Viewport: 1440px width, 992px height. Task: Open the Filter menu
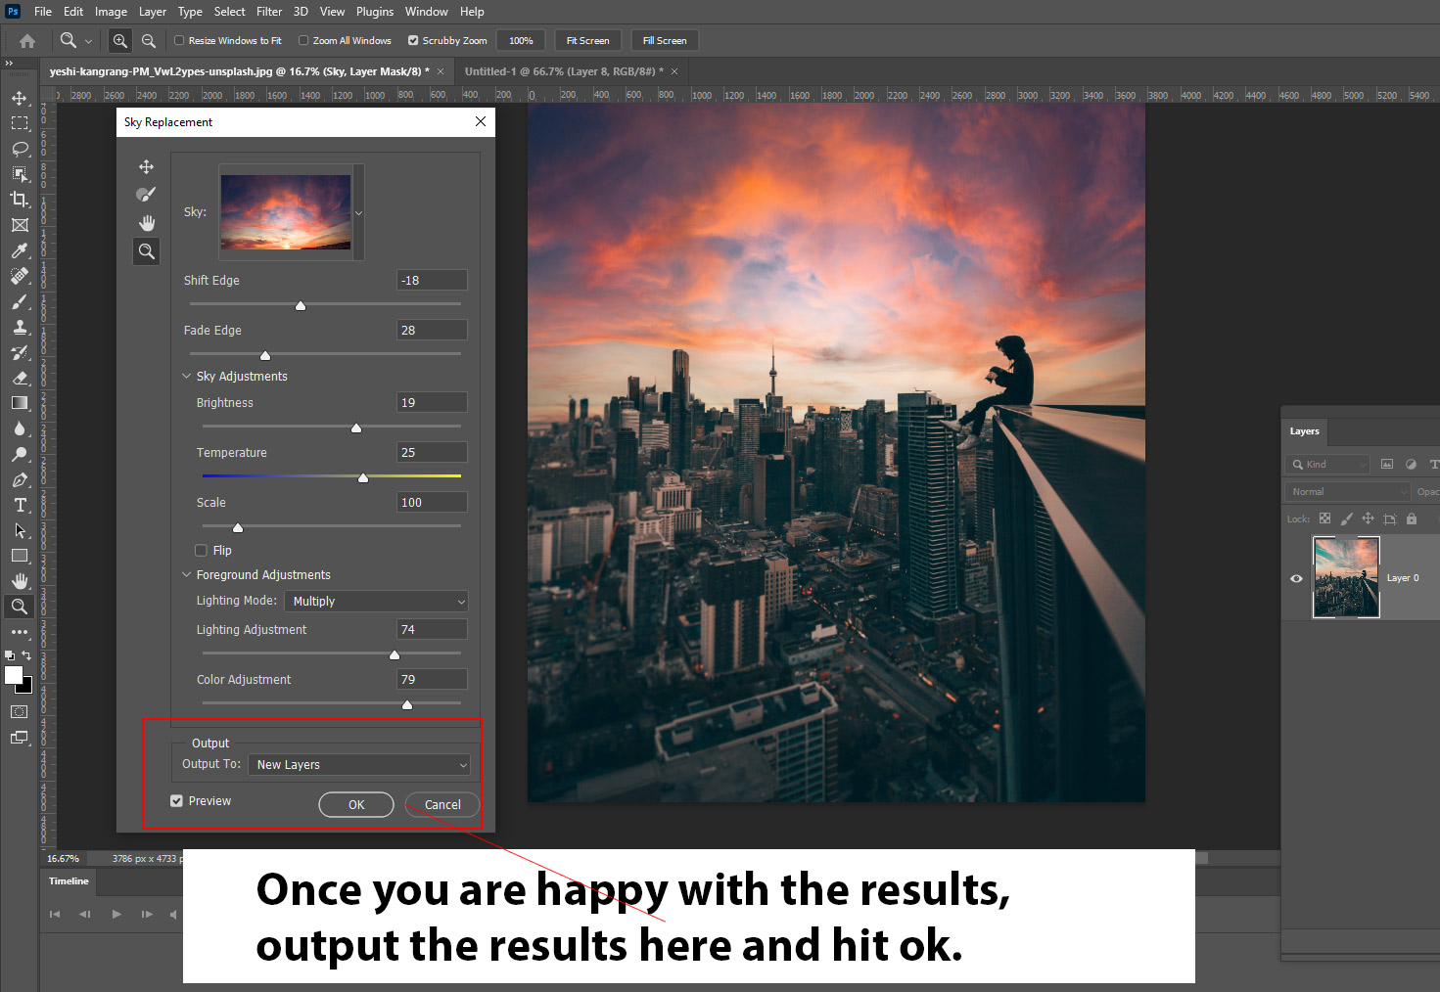[269, 12]
